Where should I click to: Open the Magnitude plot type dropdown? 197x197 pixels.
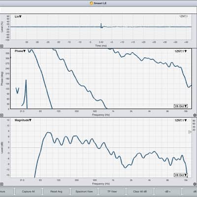(x=23, y=120)
